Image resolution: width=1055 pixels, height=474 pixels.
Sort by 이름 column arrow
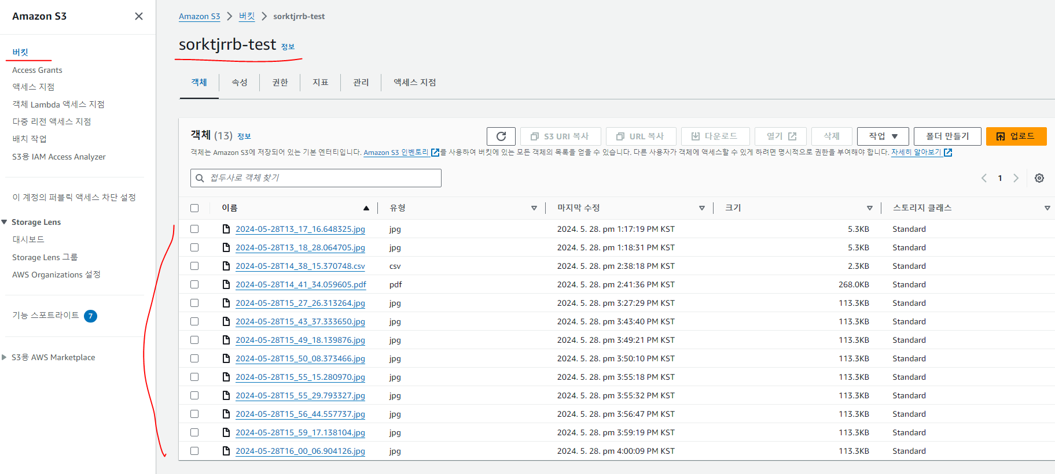pos(366,208)
